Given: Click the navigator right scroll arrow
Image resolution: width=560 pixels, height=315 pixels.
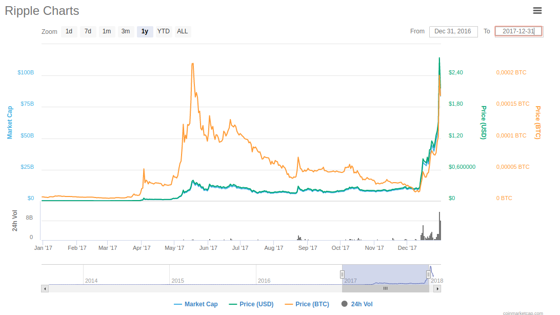Looking at the screenshot, I should (437, 288).
